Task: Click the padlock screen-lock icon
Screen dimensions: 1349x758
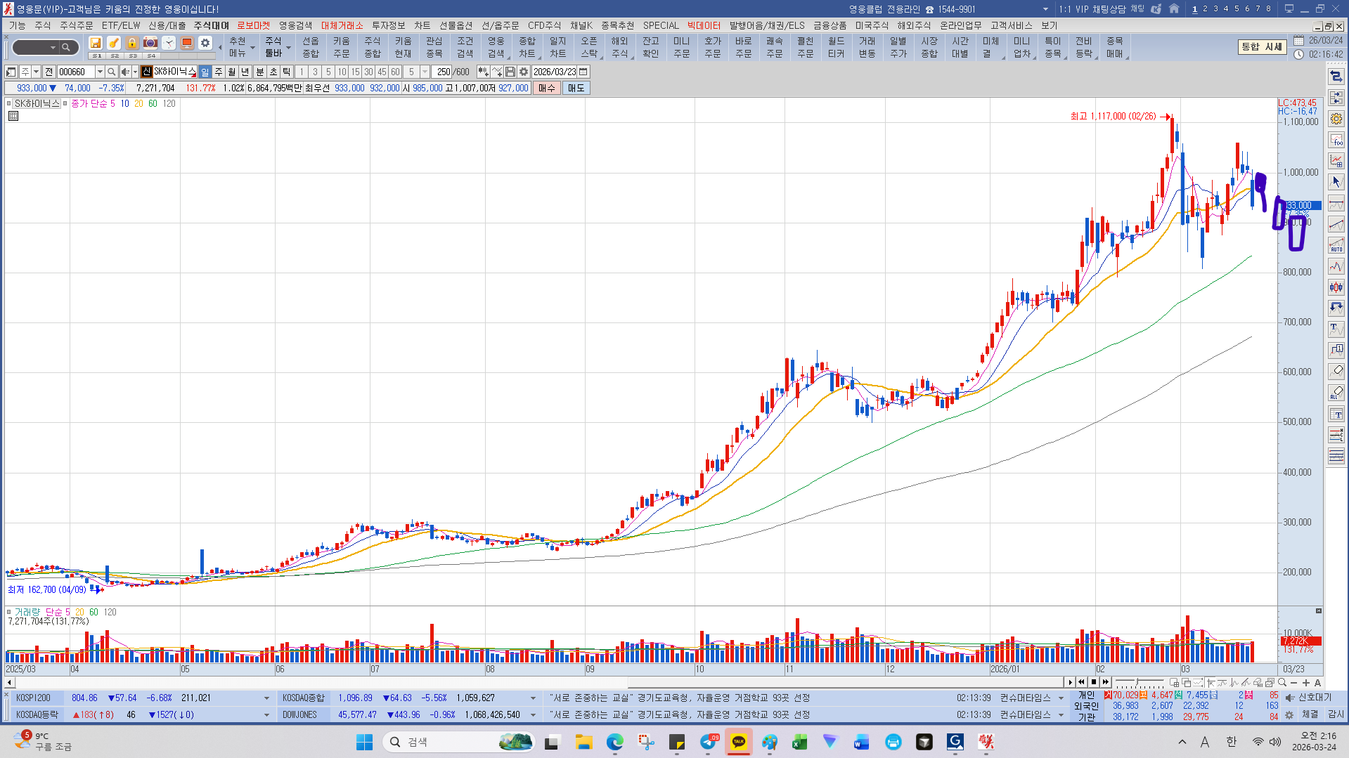Action: pyautogui.click(x=132, y=43)
